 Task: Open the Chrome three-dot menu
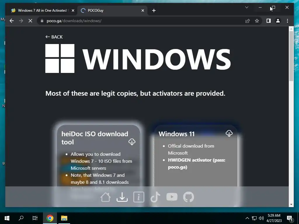click(x=287, y=21)
